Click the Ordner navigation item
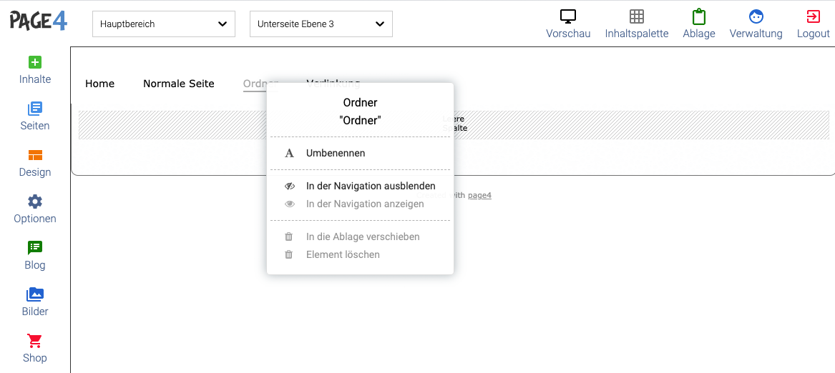Image resolution: width=835 pixels, height=373 pixels. tap(255, 84)
